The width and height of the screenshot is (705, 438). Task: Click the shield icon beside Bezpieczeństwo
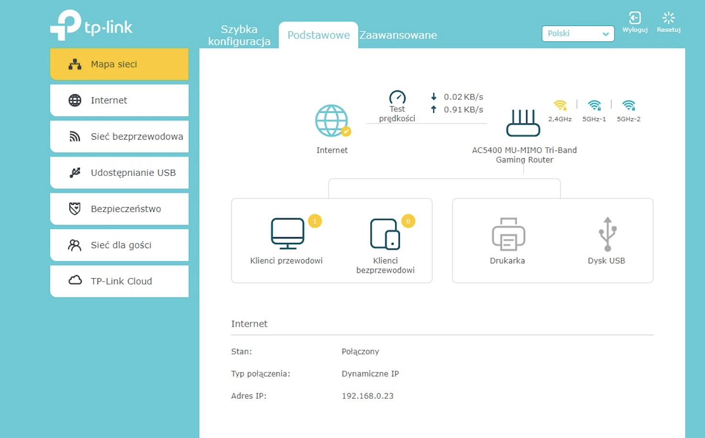pyautogui.click(x=75, y=209)
